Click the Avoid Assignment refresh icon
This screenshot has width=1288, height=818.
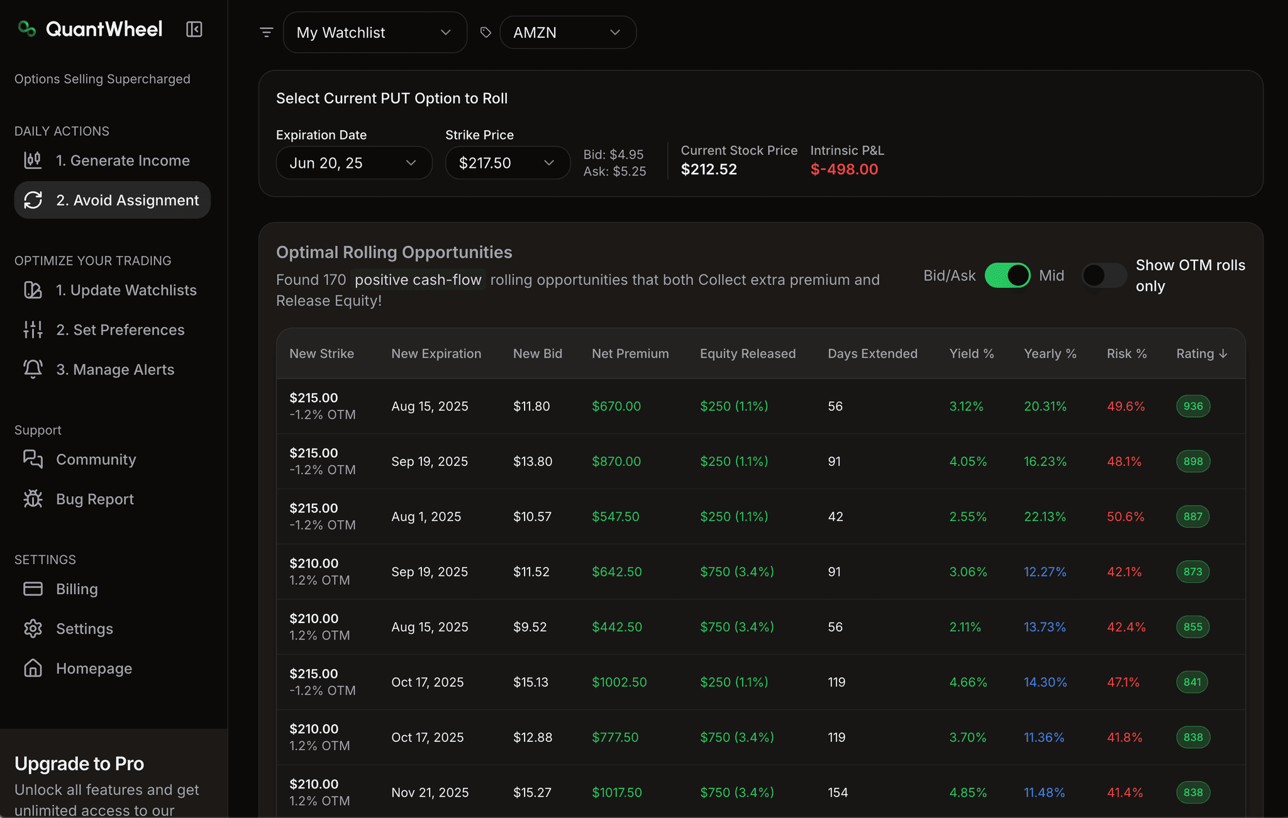33,200
